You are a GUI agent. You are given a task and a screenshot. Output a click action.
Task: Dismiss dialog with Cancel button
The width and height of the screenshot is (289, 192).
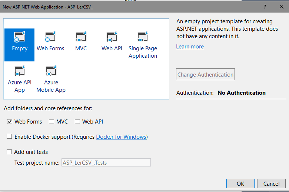(271, 183)
